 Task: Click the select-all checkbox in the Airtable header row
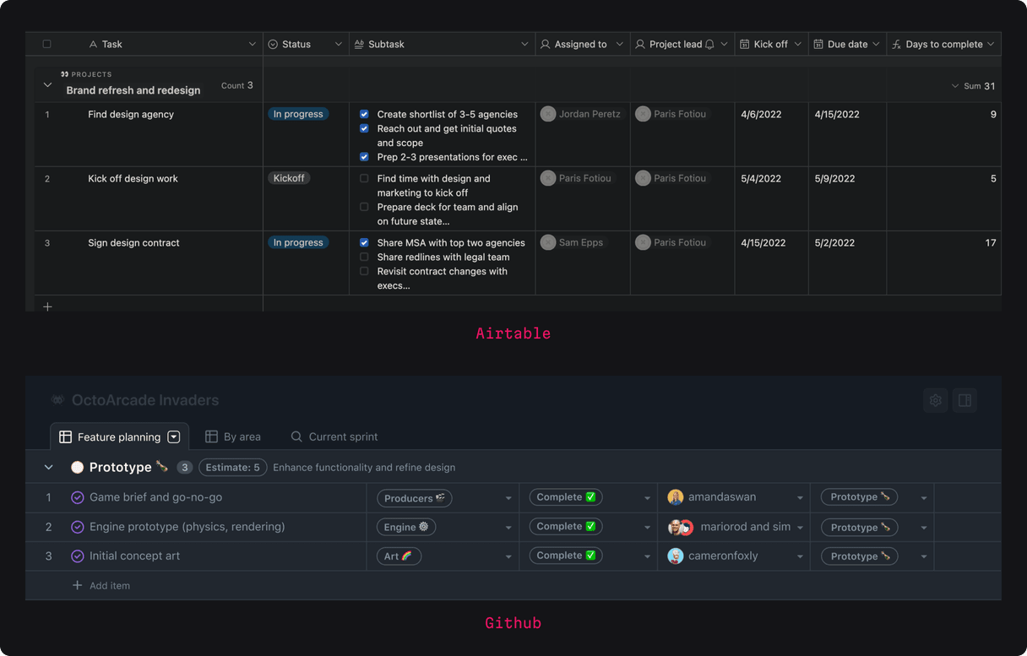pos(46,43)
